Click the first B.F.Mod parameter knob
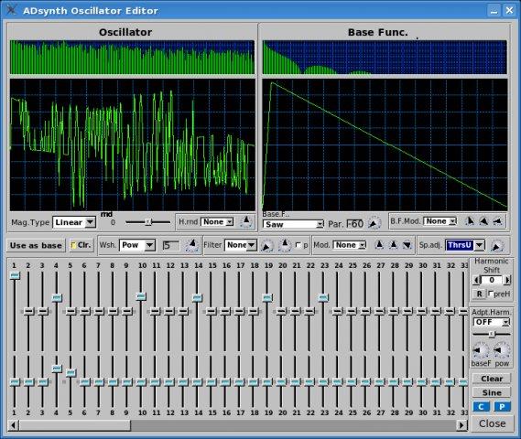Screen dimensions: 521x439 [469, 221]
